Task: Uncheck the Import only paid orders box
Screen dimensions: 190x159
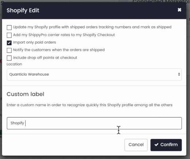Action: [x=9, y=43]
